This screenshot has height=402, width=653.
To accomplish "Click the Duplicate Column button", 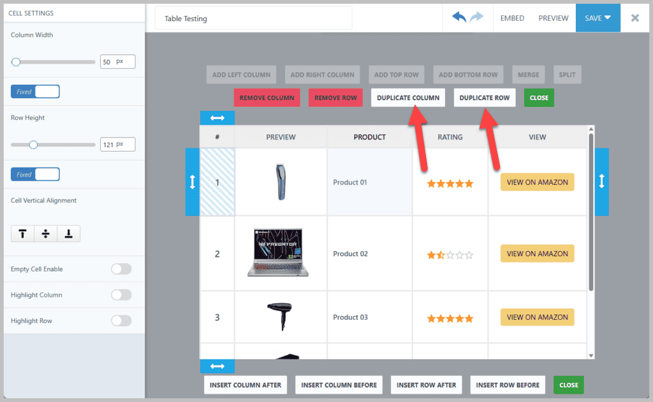I will click(x=408, y=97).
